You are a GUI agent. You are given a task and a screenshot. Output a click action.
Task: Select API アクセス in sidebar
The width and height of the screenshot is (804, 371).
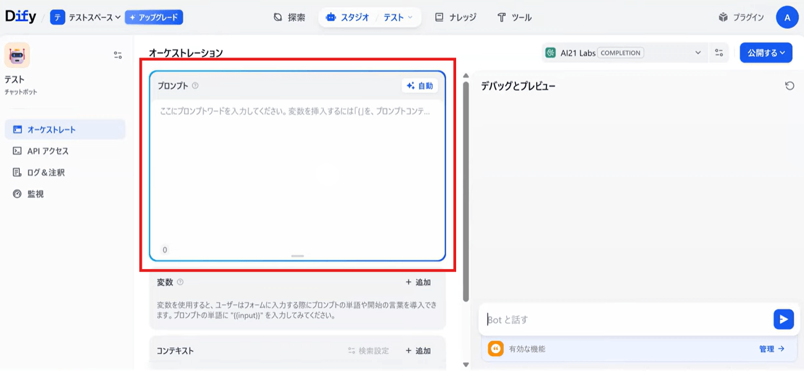[x=65, y=151]
